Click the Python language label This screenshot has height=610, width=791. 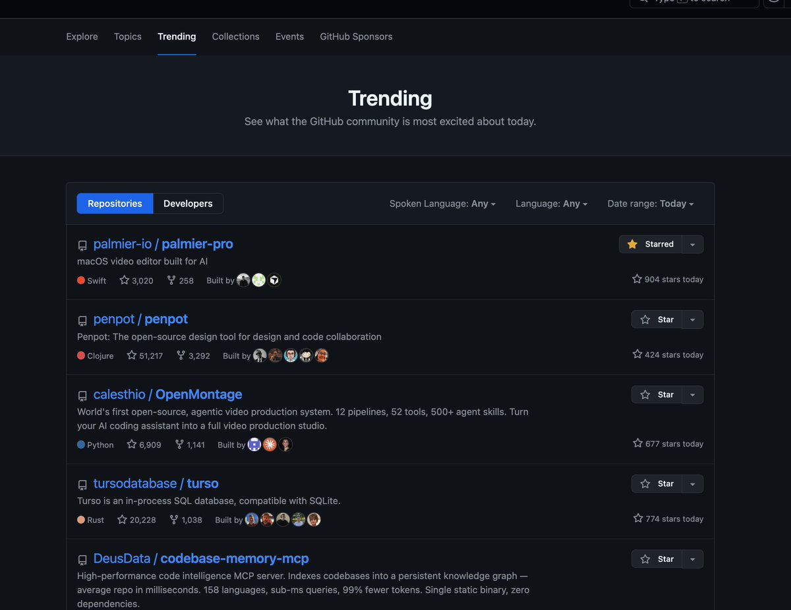coord(96,444)
